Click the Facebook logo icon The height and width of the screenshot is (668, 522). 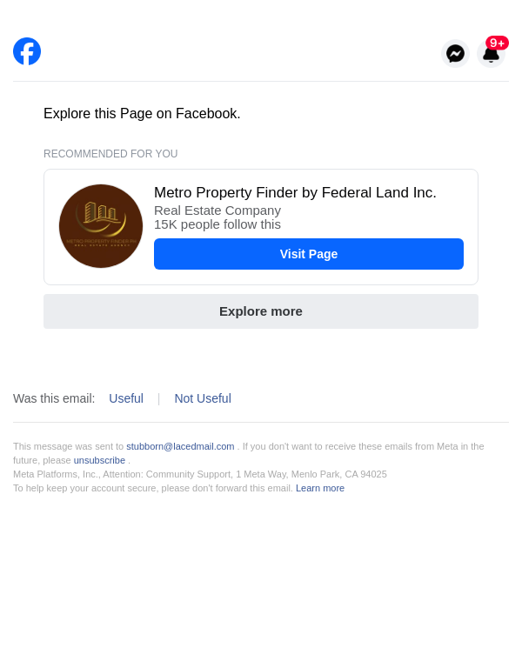[27, 51]
